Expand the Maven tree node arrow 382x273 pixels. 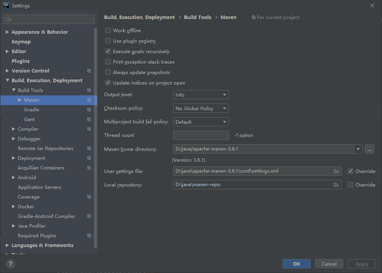click(x=20, y=100)
